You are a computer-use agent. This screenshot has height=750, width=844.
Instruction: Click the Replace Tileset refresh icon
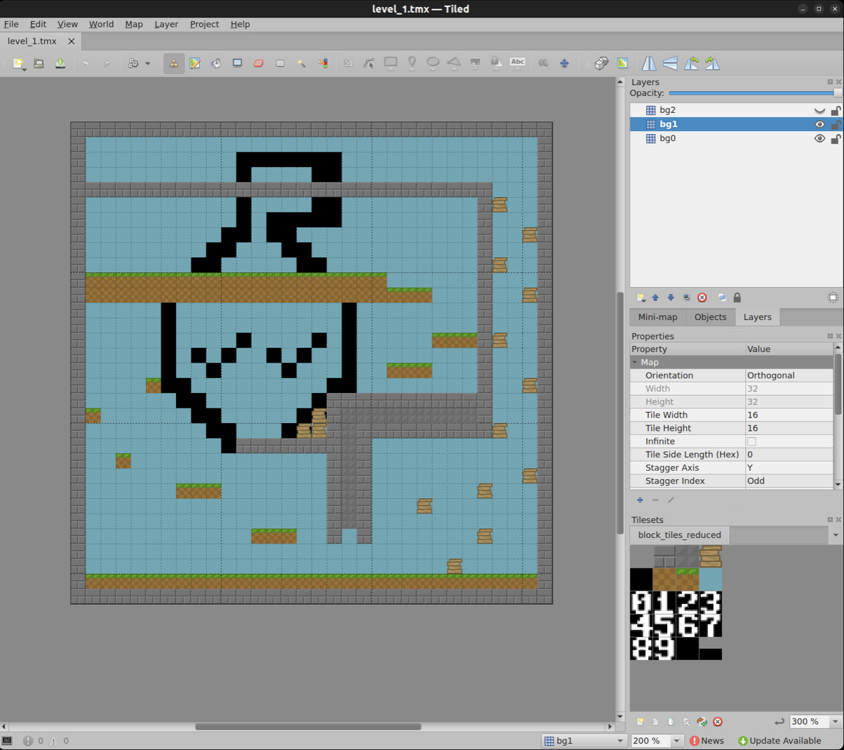(x=702, y=721)
